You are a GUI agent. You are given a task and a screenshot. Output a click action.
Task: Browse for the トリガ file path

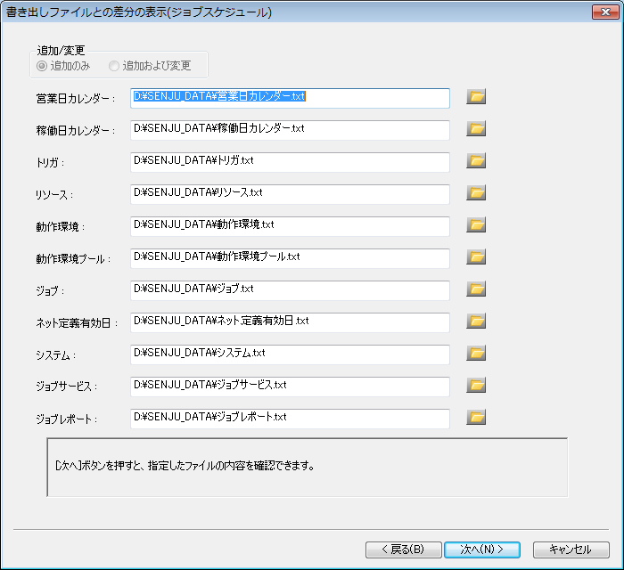476,160
